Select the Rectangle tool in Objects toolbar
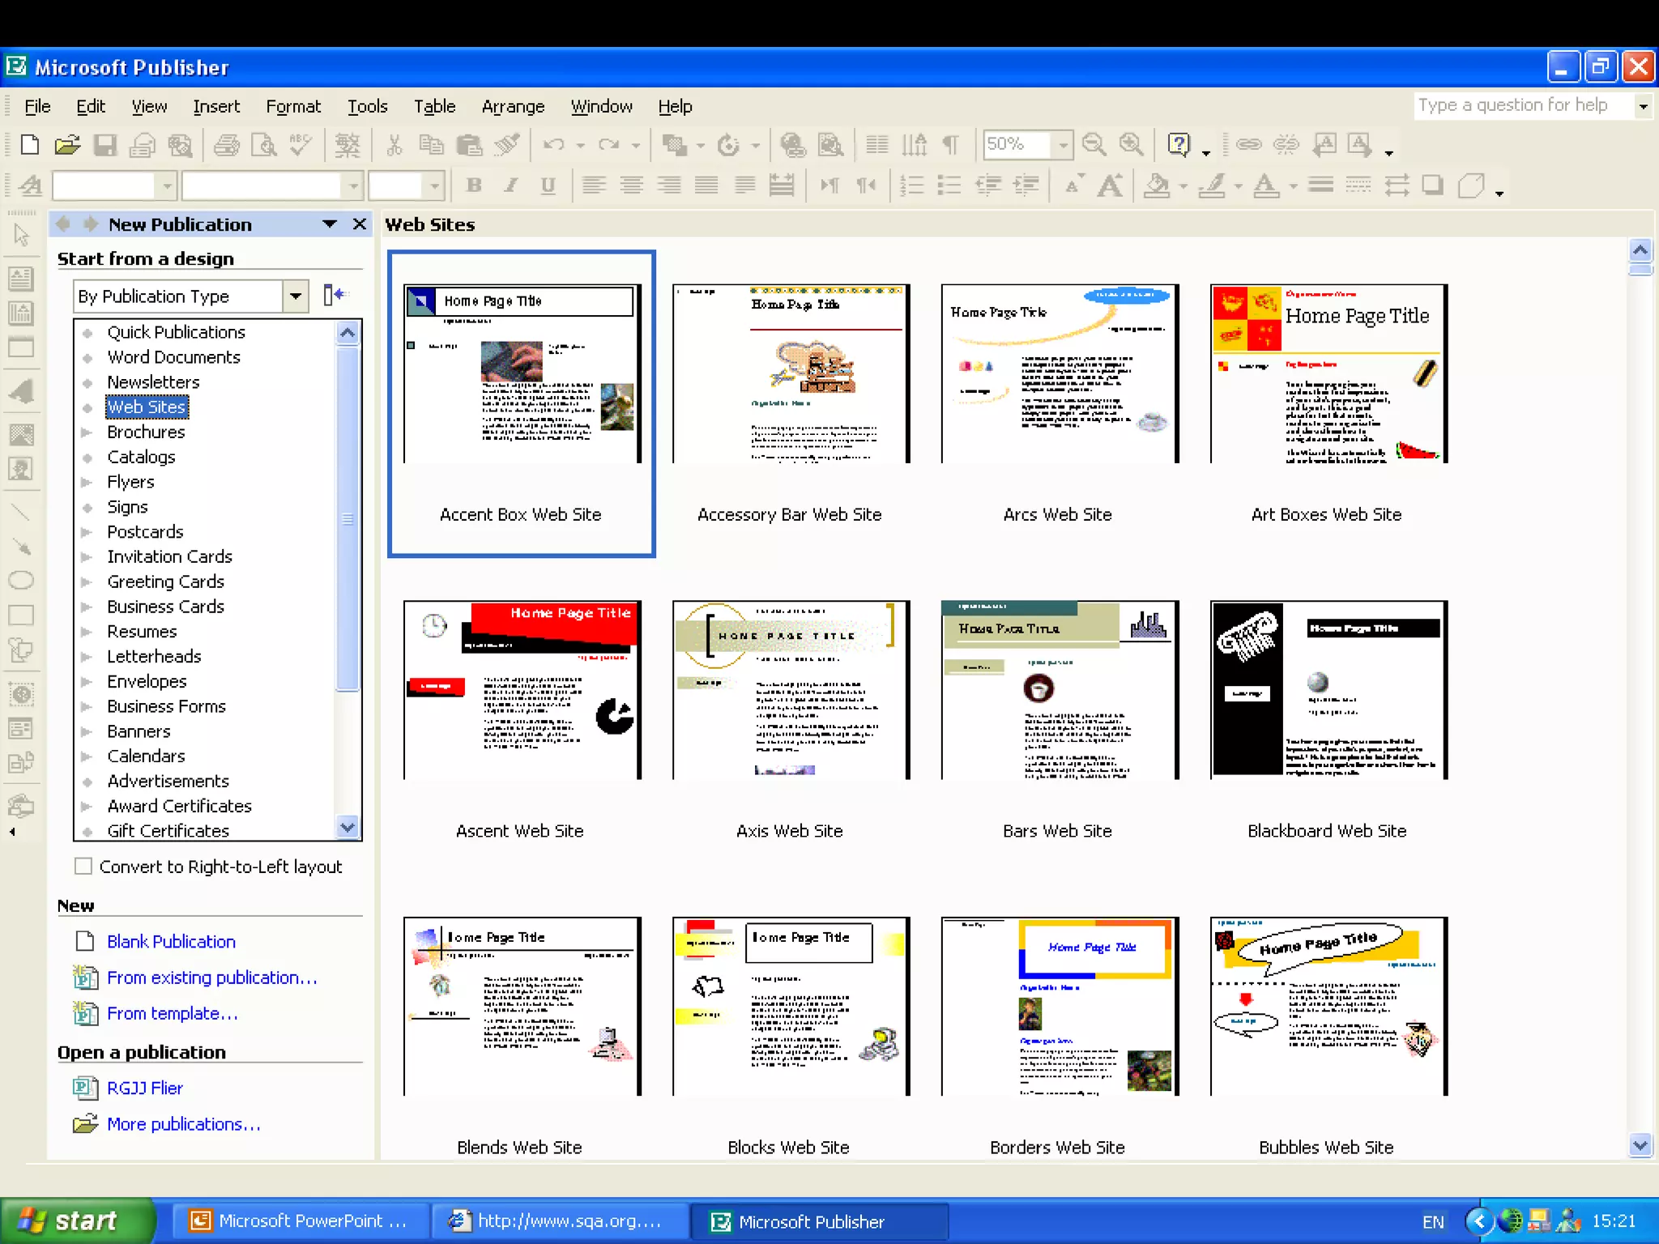Viewport: 1659px width, 1244px height. 20,616
